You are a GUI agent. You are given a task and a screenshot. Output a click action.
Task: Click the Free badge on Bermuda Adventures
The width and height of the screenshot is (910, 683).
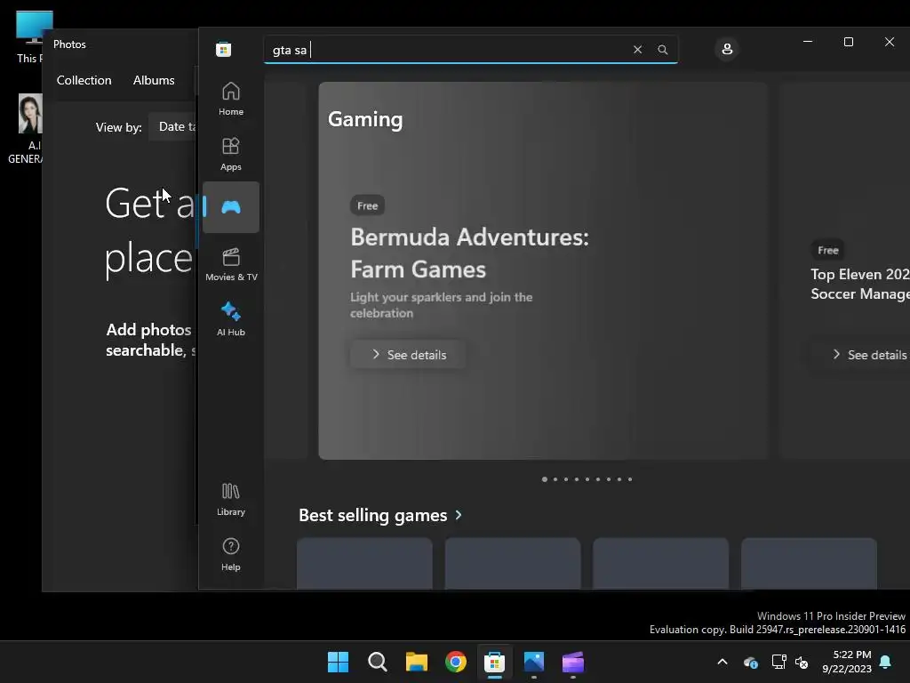[367, 205]
